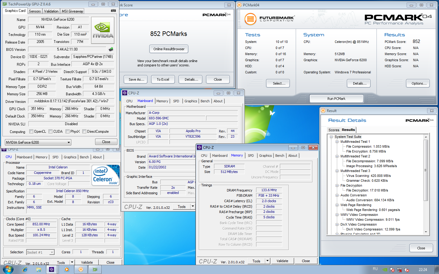This screenshot has height=274, width=439.
Task: Click the PCMark04 taskbar button
Action: click(x=80, y=269)
